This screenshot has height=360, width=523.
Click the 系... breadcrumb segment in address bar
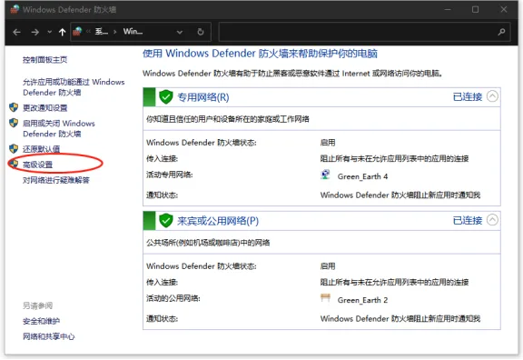tap(102, 32)
